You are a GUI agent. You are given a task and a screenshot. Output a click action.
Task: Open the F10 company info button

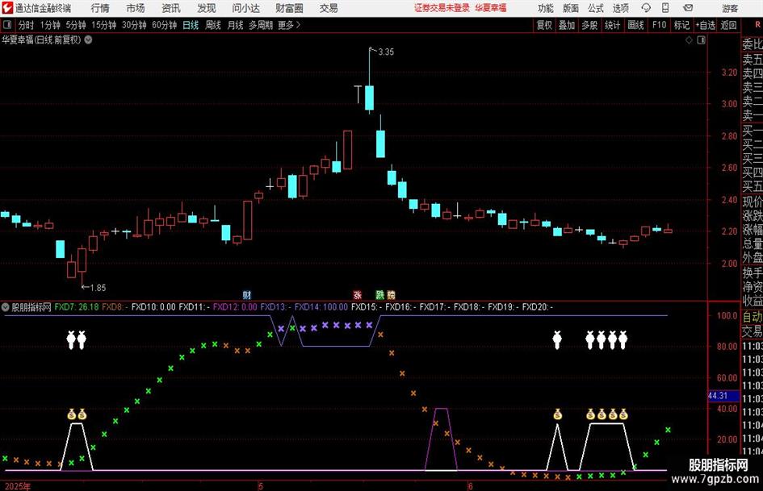click(660, 25)
